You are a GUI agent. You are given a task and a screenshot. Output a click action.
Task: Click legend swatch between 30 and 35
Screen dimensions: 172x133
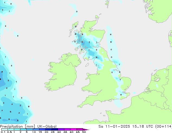[x=61, y=129]
